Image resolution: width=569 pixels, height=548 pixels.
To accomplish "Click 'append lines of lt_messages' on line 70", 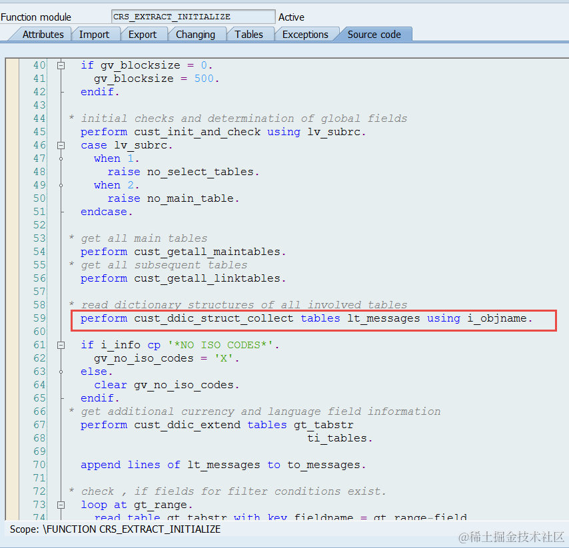I will [170, 465].
